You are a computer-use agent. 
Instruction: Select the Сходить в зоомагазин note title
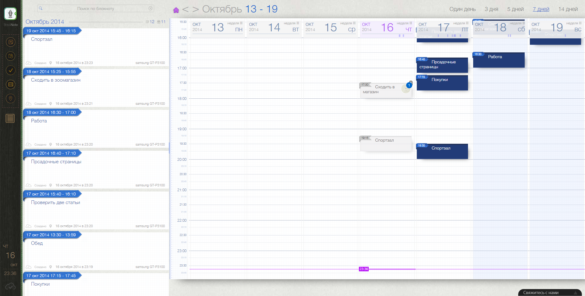click(x=56, y=80)
